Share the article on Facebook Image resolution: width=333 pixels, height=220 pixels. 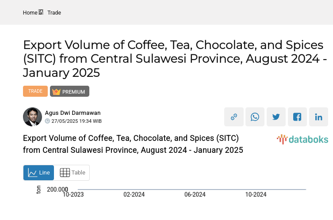(298, 117)
